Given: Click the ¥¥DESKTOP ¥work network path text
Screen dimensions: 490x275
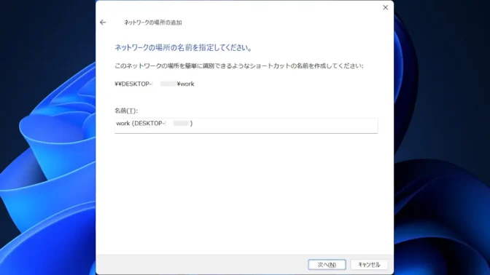Looking at the screenshot, I should point(155,84).
